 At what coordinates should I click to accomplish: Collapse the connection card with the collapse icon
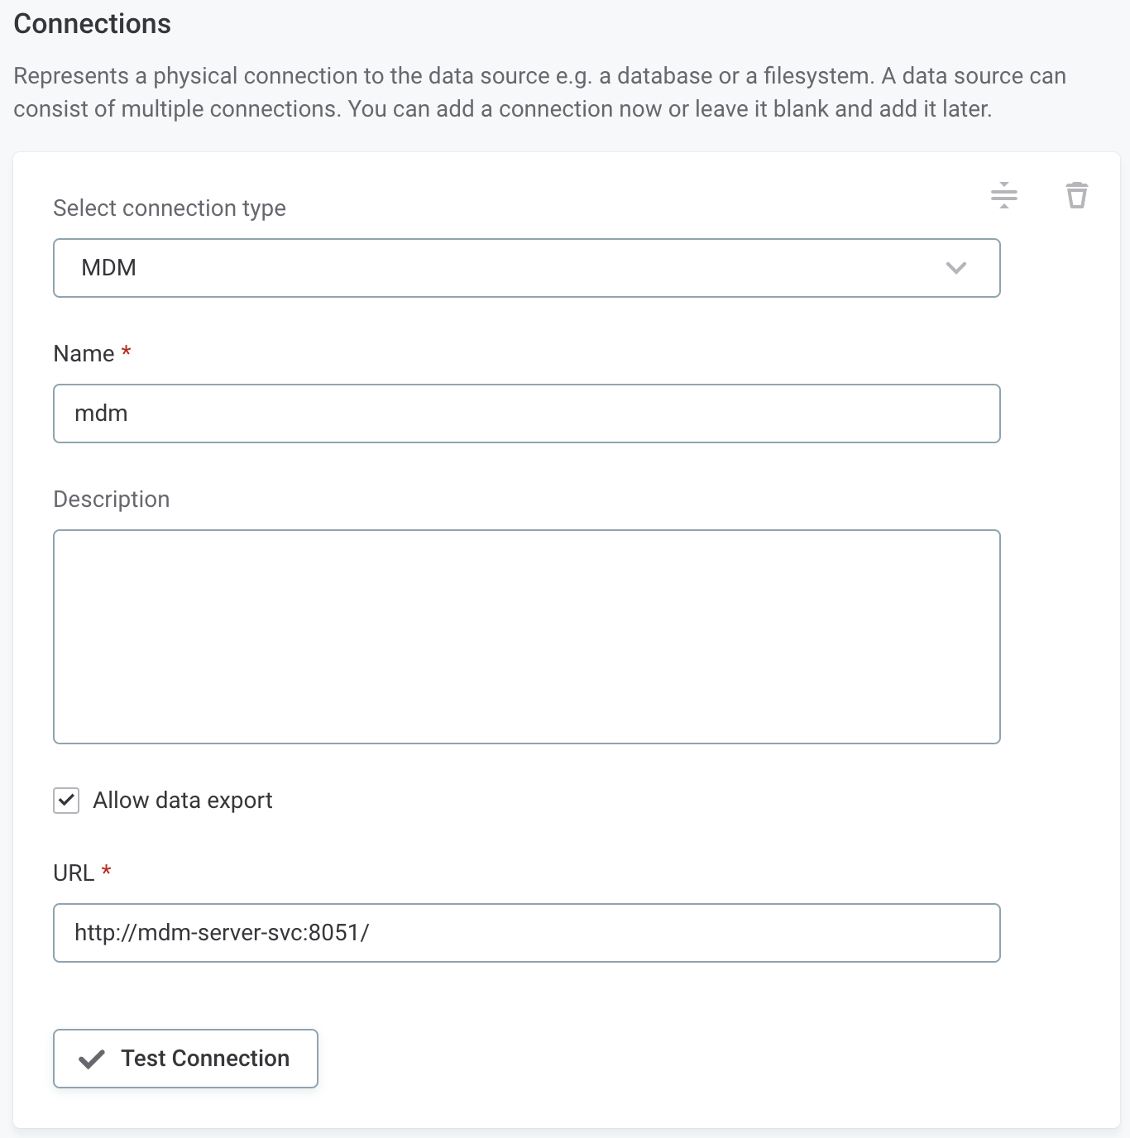[x=1003, y=195]
